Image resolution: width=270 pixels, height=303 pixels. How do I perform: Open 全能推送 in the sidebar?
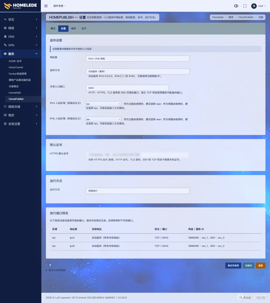tap(14, 86)
